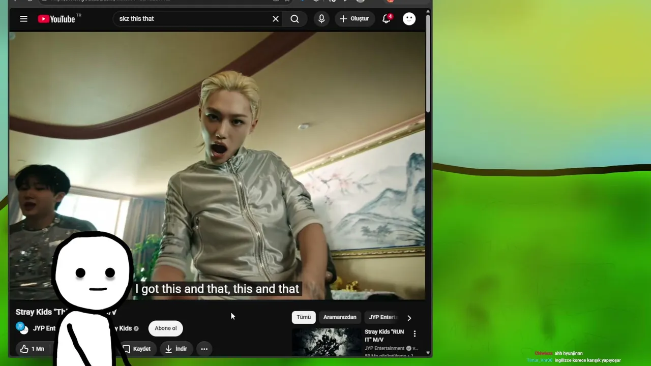The height and width of the screenshot is (366, 651).
Task: Click the Abone ol subscribe button
Action: point(166,328)
